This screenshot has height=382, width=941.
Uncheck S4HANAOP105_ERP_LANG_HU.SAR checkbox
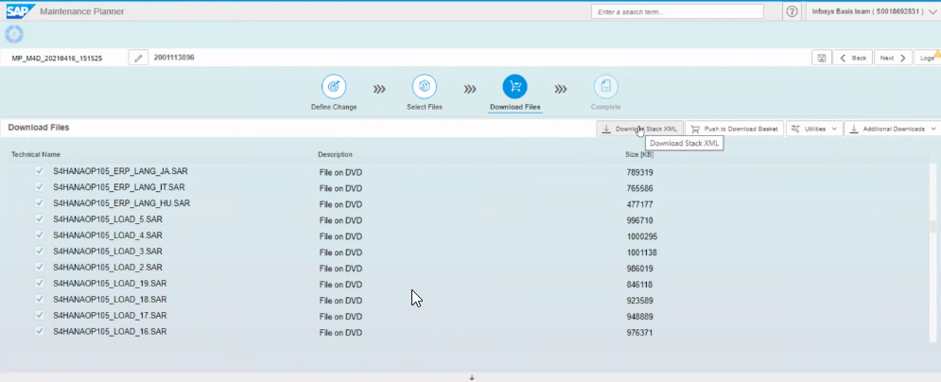(x=40, y=203)
